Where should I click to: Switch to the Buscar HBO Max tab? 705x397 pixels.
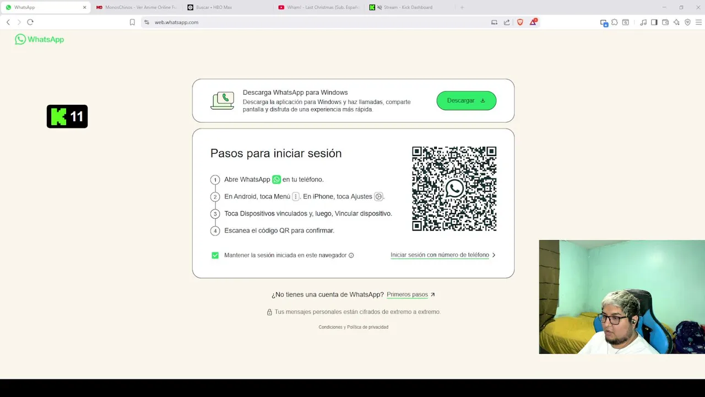point(227,7)
